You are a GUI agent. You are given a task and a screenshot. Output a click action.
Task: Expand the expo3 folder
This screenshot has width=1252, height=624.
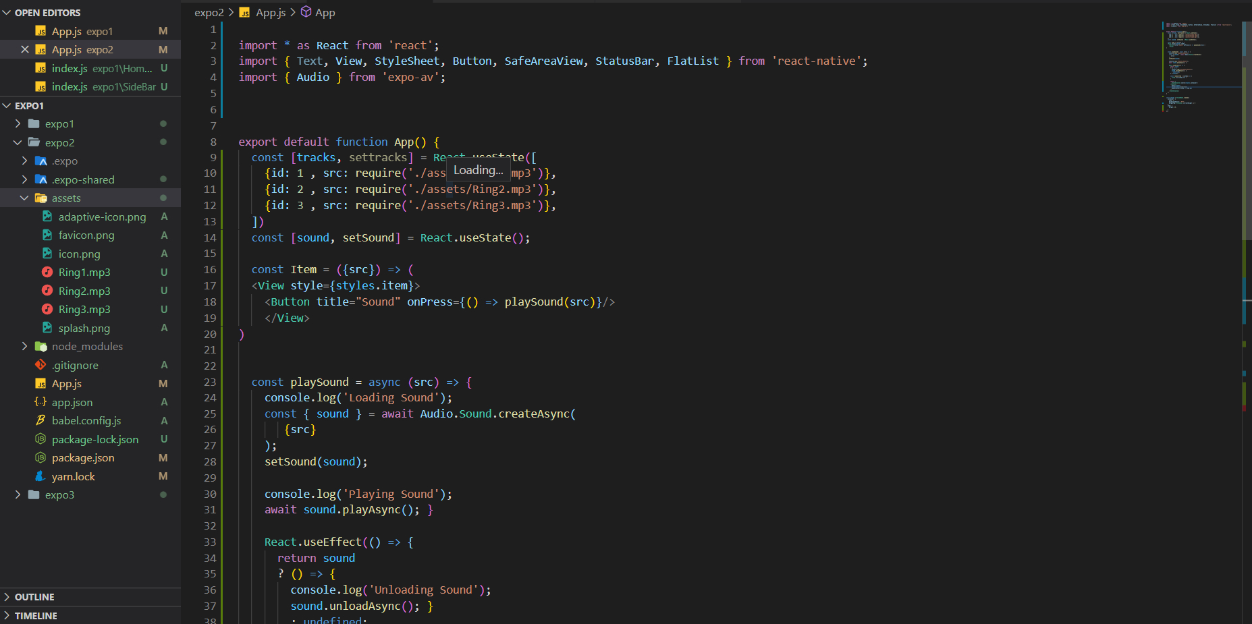tap(18, 494)
